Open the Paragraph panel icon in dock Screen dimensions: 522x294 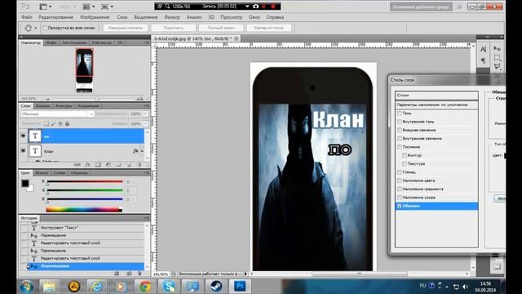click(x=483, y=60)
